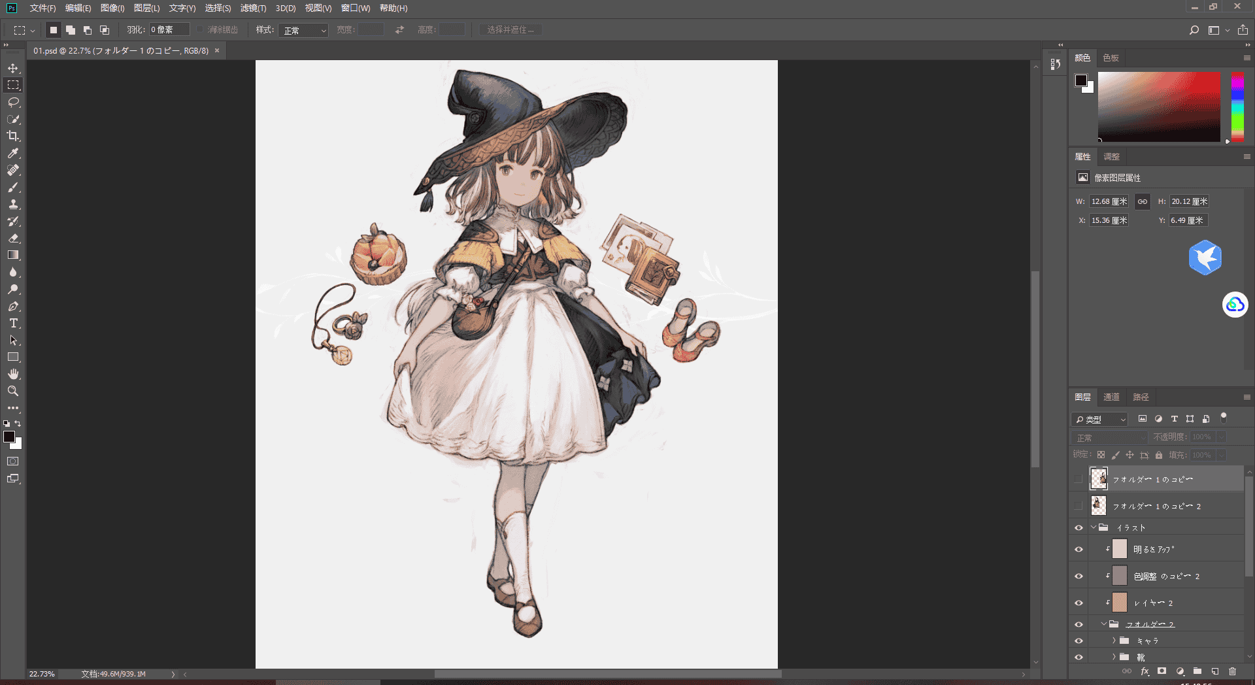Click the delete layer trash icon
Image resolution: width=1255 pixels, height=685 pixels.
[x=1233, y=671]
